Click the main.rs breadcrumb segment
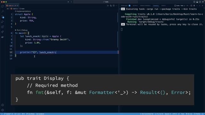The height and width of the screenshot is (115, 205). click(14, 9)
